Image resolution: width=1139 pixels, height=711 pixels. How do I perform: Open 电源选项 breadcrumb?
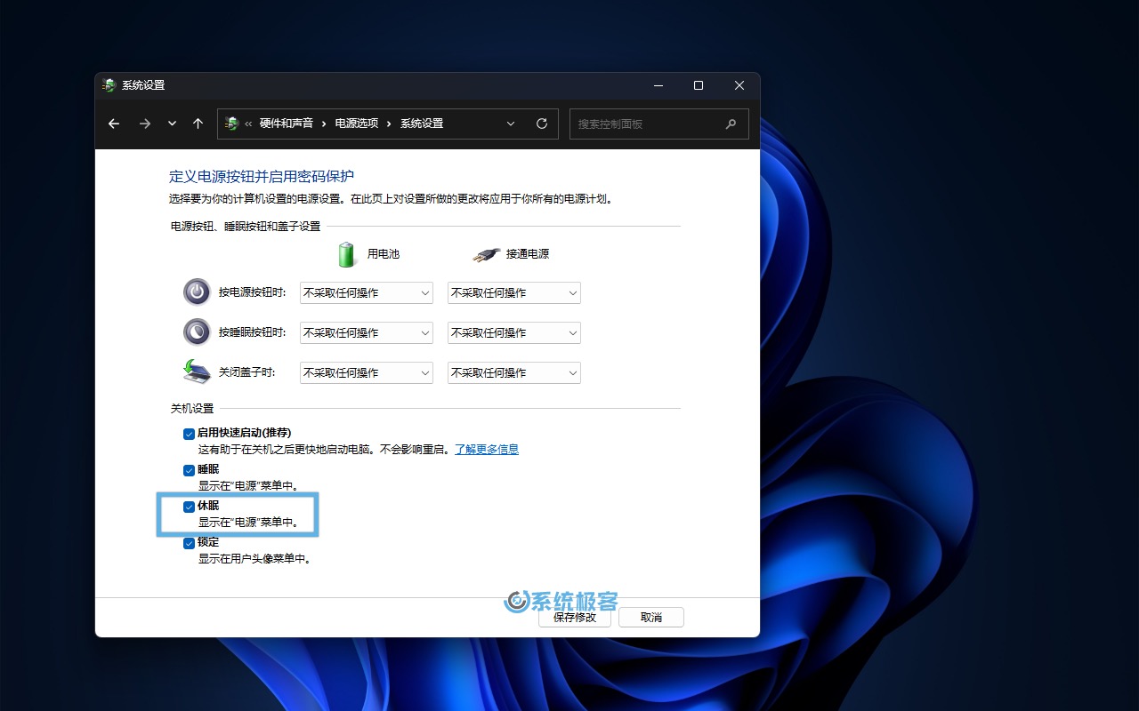357,124
